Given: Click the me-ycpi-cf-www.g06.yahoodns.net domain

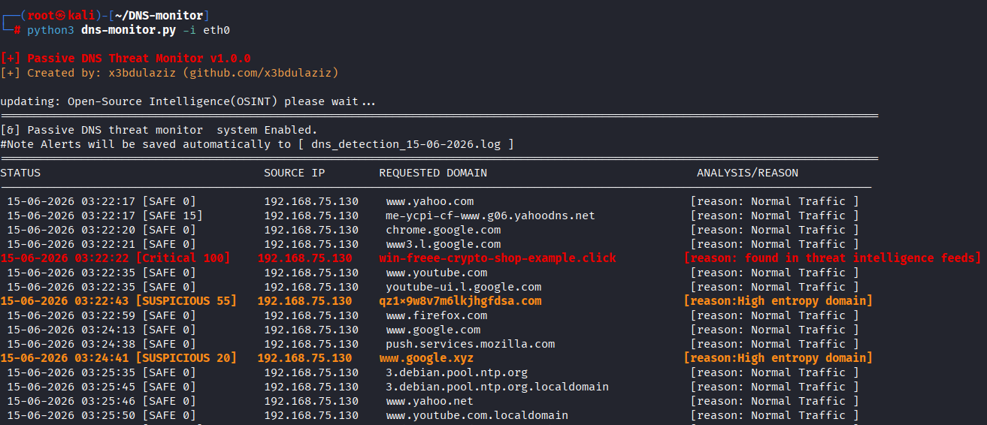Looking at the screenshot, I should [490, 216].
